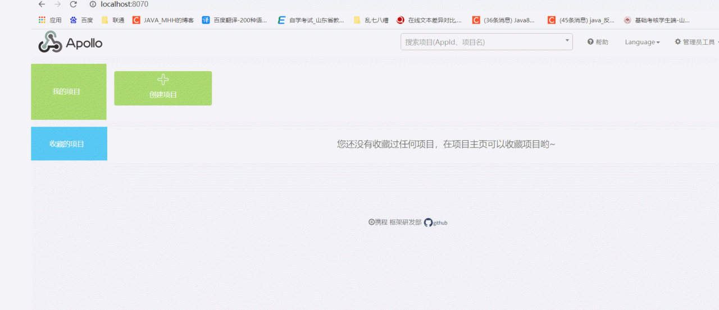Select the 收藏的项目 panel
This screenshot has height=310, width=719.
pos(69,144)
